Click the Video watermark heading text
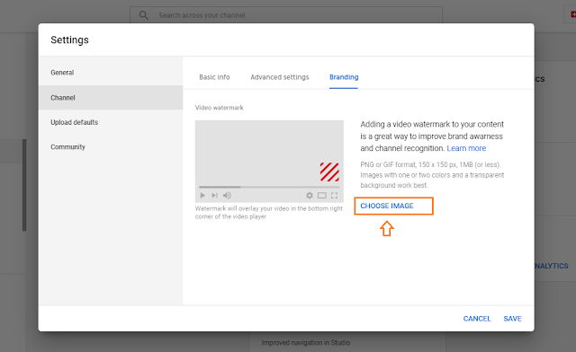The width and height of the screenshot is (576, 352). (x=220, y=108)
